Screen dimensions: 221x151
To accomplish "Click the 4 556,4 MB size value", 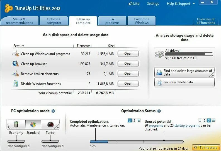I will (x=106, y=54).
